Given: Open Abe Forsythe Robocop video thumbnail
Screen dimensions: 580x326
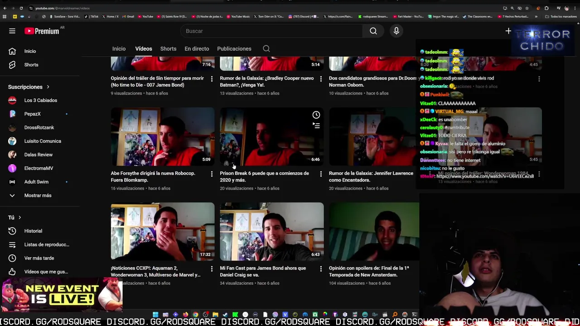Looking at the screenshot, I should 163,137.
